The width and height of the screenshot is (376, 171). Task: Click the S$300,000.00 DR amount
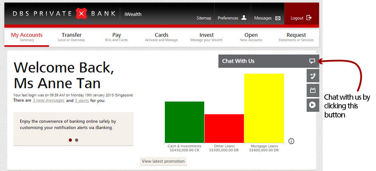click(224, 150)
